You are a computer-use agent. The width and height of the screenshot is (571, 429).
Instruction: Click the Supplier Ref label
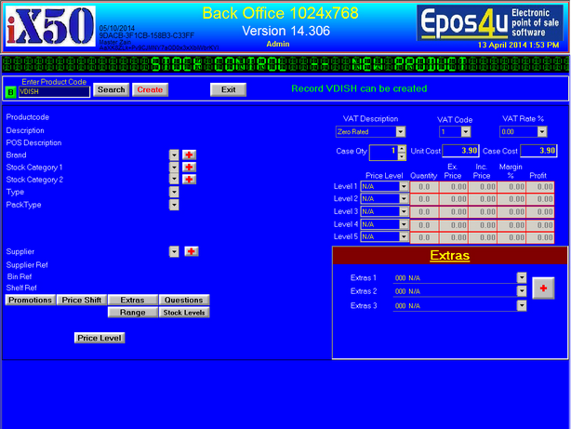27,264
